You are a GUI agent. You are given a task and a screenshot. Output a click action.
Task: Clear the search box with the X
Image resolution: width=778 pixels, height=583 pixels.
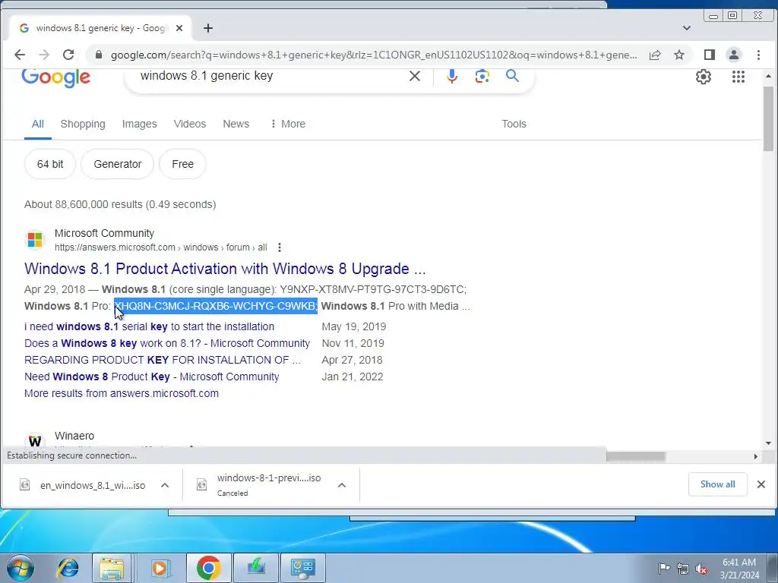[x=415, y=76]
